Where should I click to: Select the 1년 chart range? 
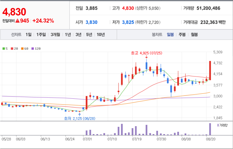(68, 35)
